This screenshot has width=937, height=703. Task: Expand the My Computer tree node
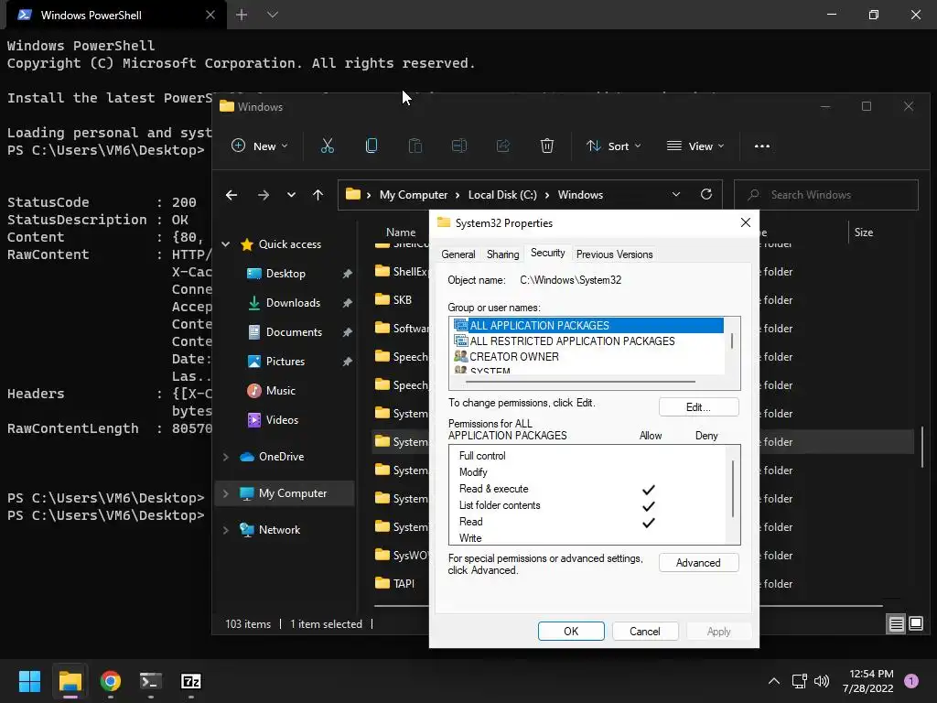225,493
